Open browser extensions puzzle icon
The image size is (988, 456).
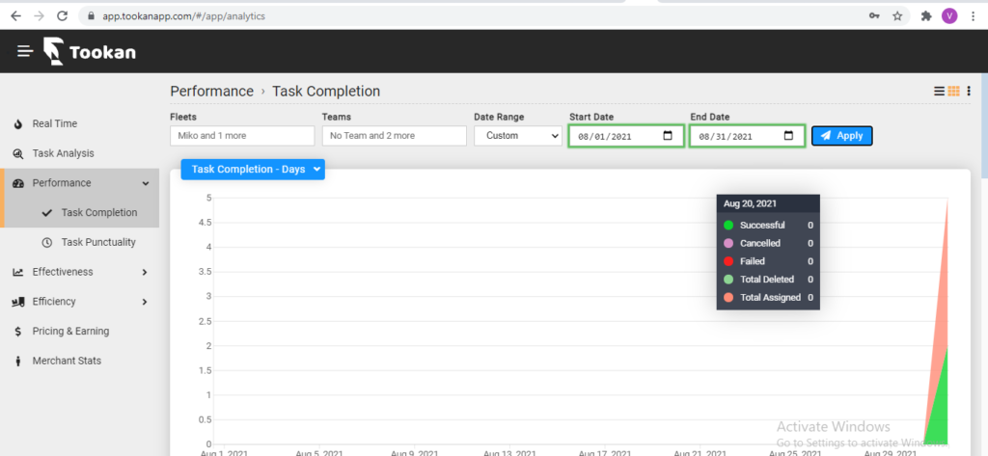coord(926,16)
